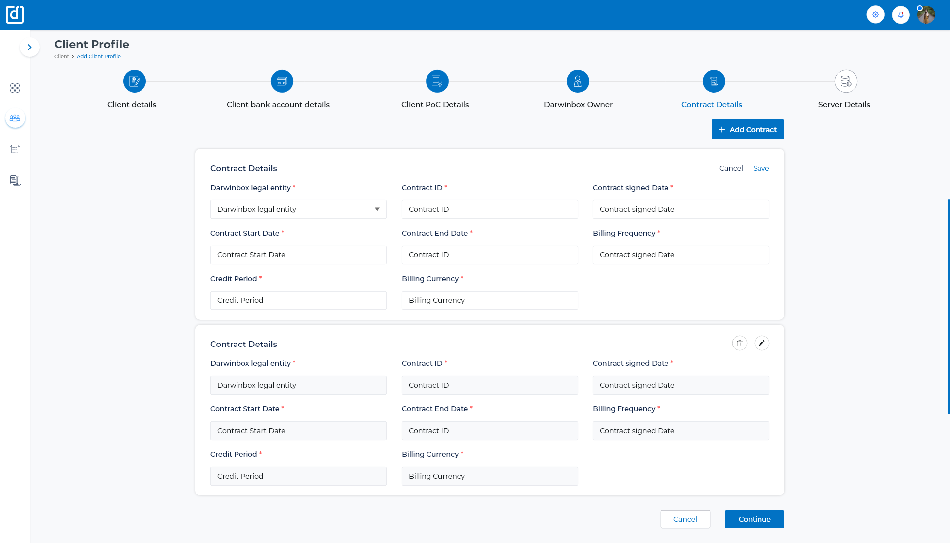Click the Client details step label

click(132, 104)
